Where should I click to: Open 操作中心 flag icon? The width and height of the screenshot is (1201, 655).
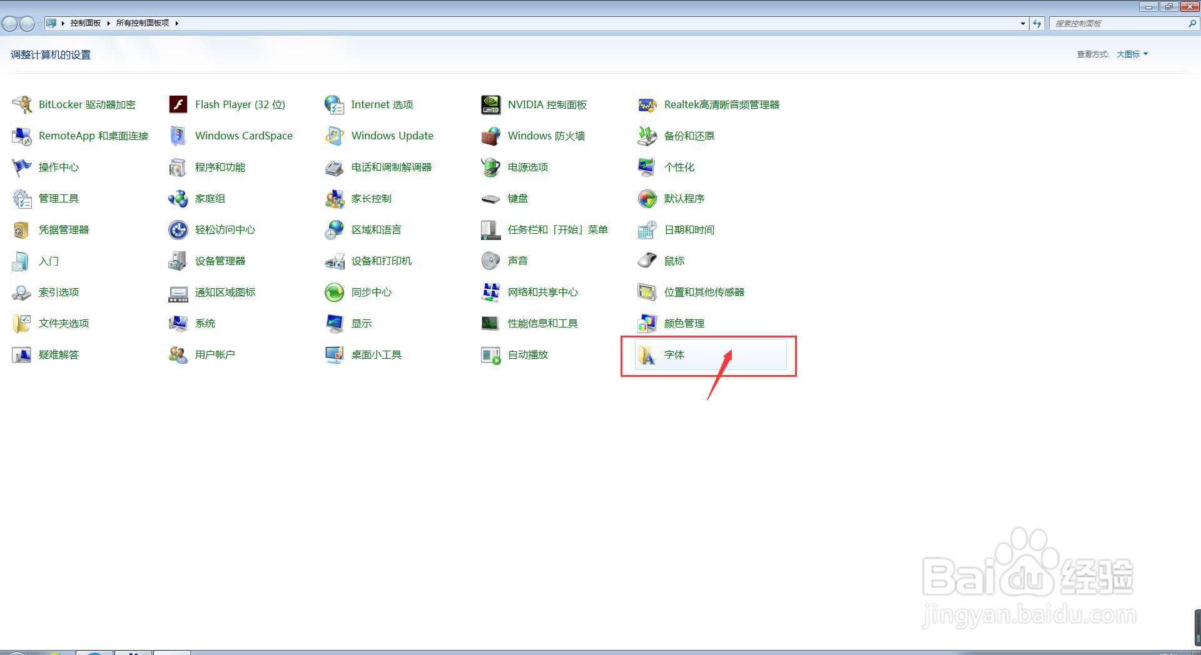pyautogui.click(x=22, y=167)
